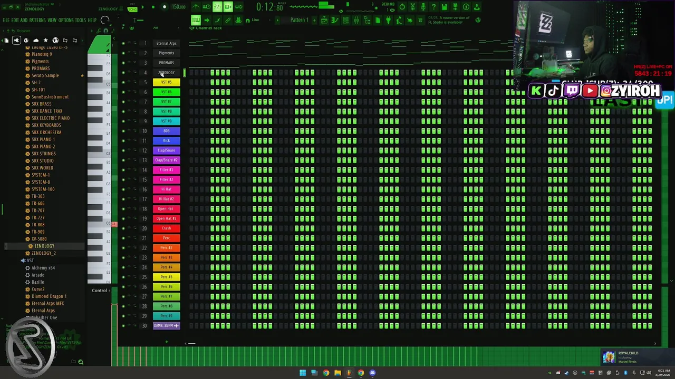Select the browser speaker sounds tab icon
Screen dimensions: 675x379
[x=16, y=41]
